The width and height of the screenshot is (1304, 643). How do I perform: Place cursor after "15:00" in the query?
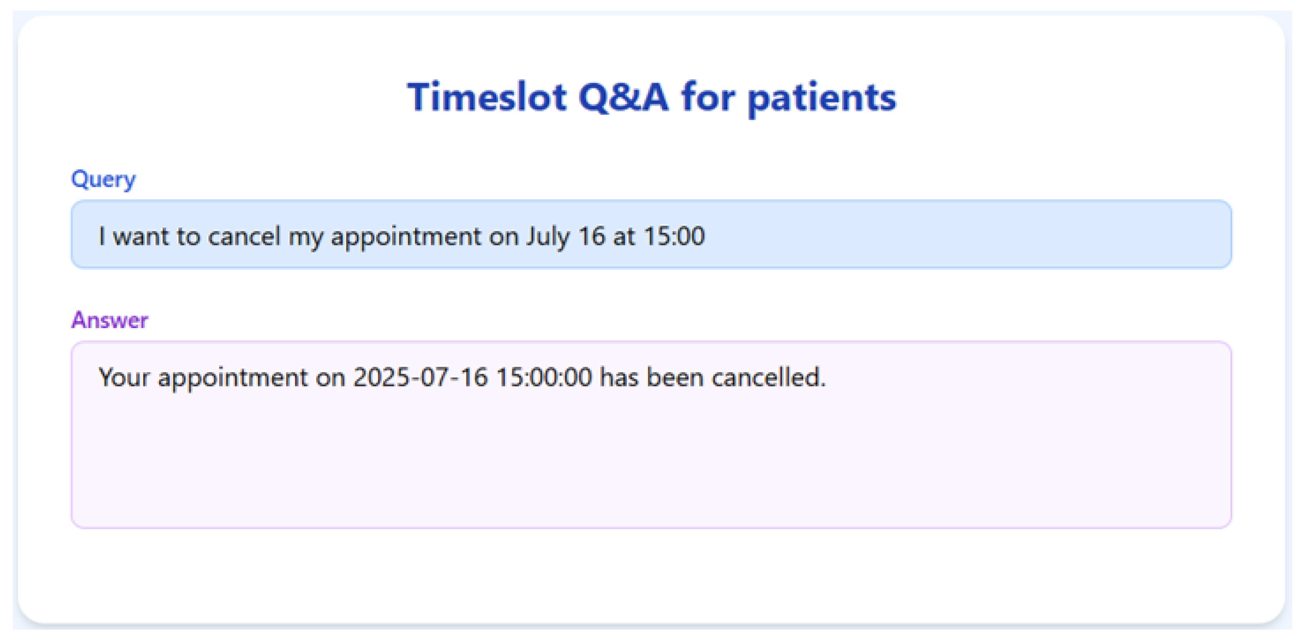(x=706, y=236)
